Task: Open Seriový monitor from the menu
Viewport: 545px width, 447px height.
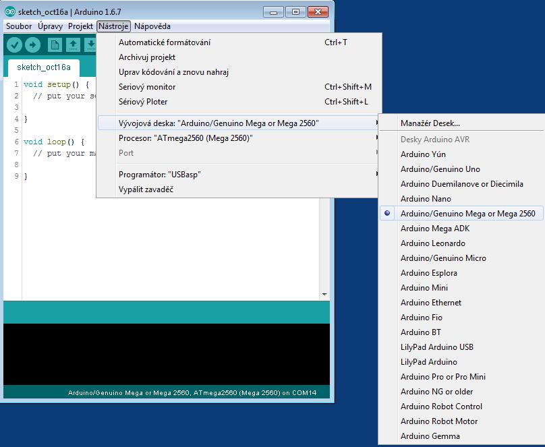Action: pyautogui.click(x=147, y=87)
